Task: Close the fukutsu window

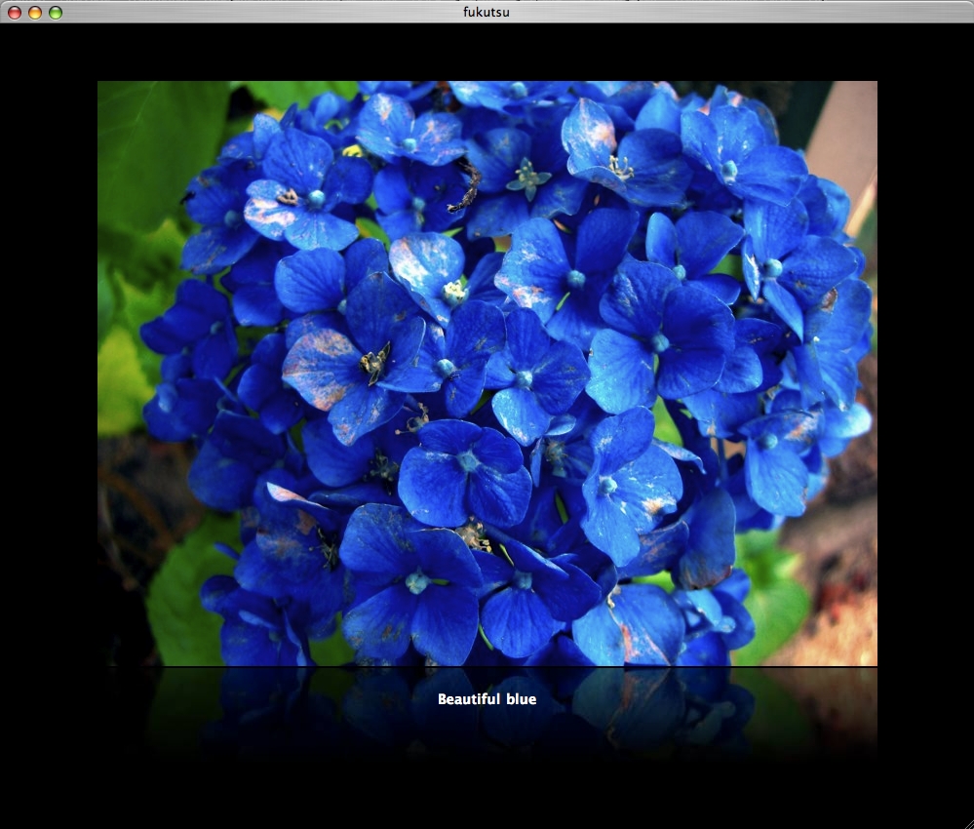Action: coord(15,13)
